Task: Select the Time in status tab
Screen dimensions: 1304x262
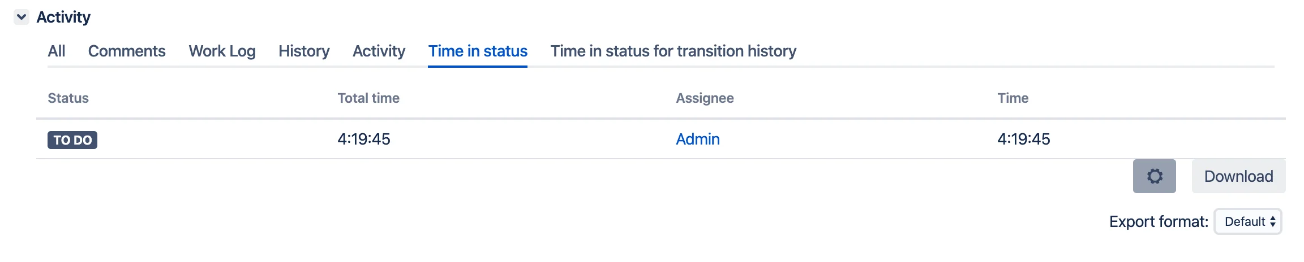Action: click(478, 51)
